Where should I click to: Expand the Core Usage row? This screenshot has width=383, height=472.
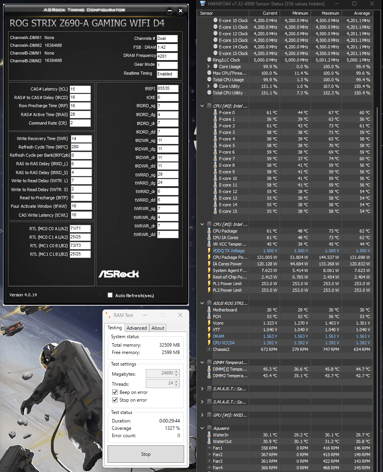coord(209,67)
